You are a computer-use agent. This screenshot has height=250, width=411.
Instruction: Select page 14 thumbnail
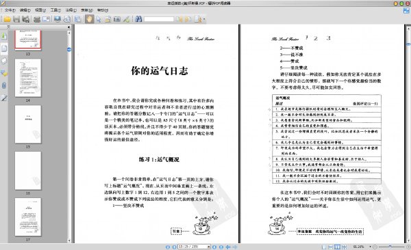28,78
